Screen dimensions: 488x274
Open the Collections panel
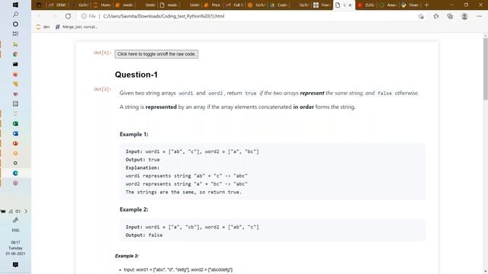point(450,17)
